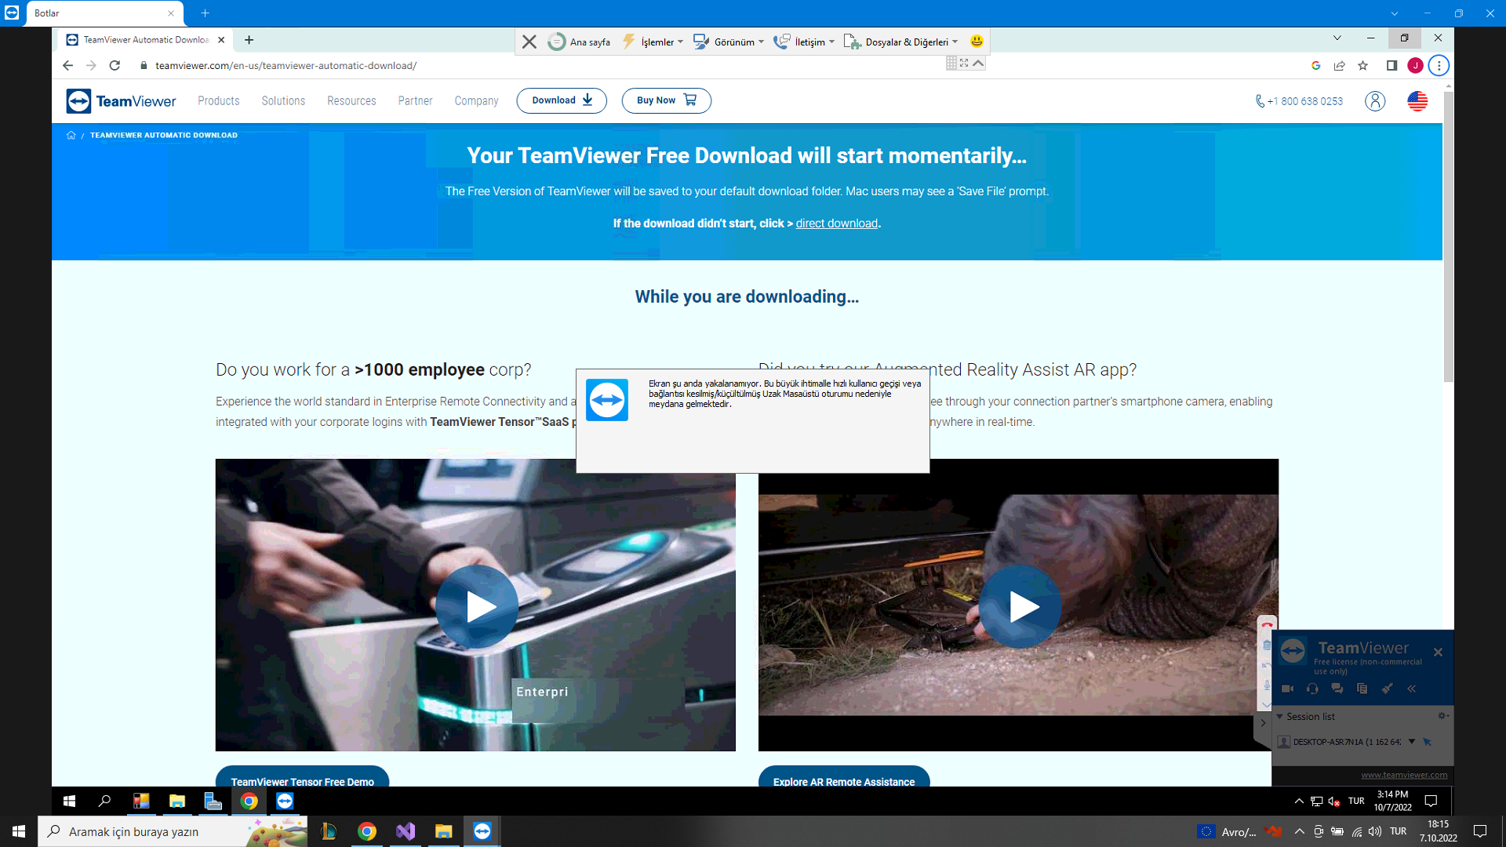Open the Ana sayfa home toolbar item

[x=580, y=42]
